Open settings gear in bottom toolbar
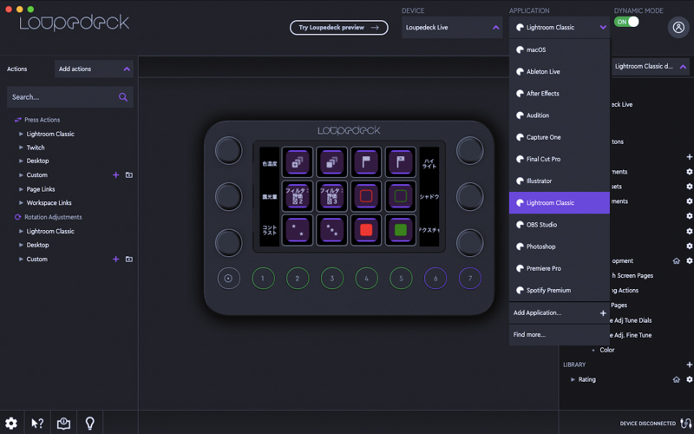 point(11,424)
